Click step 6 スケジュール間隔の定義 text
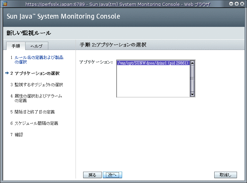Image resolution: width=247 pixels, height=183 pixels. tap(36, 123)
